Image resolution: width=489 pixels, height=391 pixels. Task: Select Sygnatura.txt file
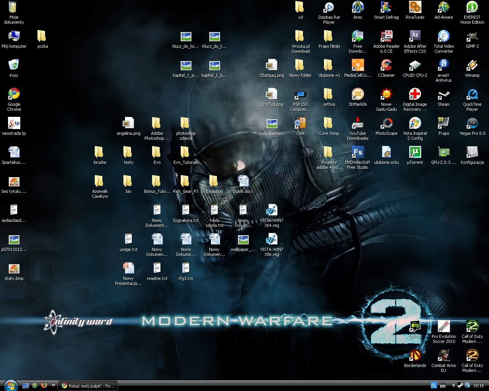click(186, 213)
